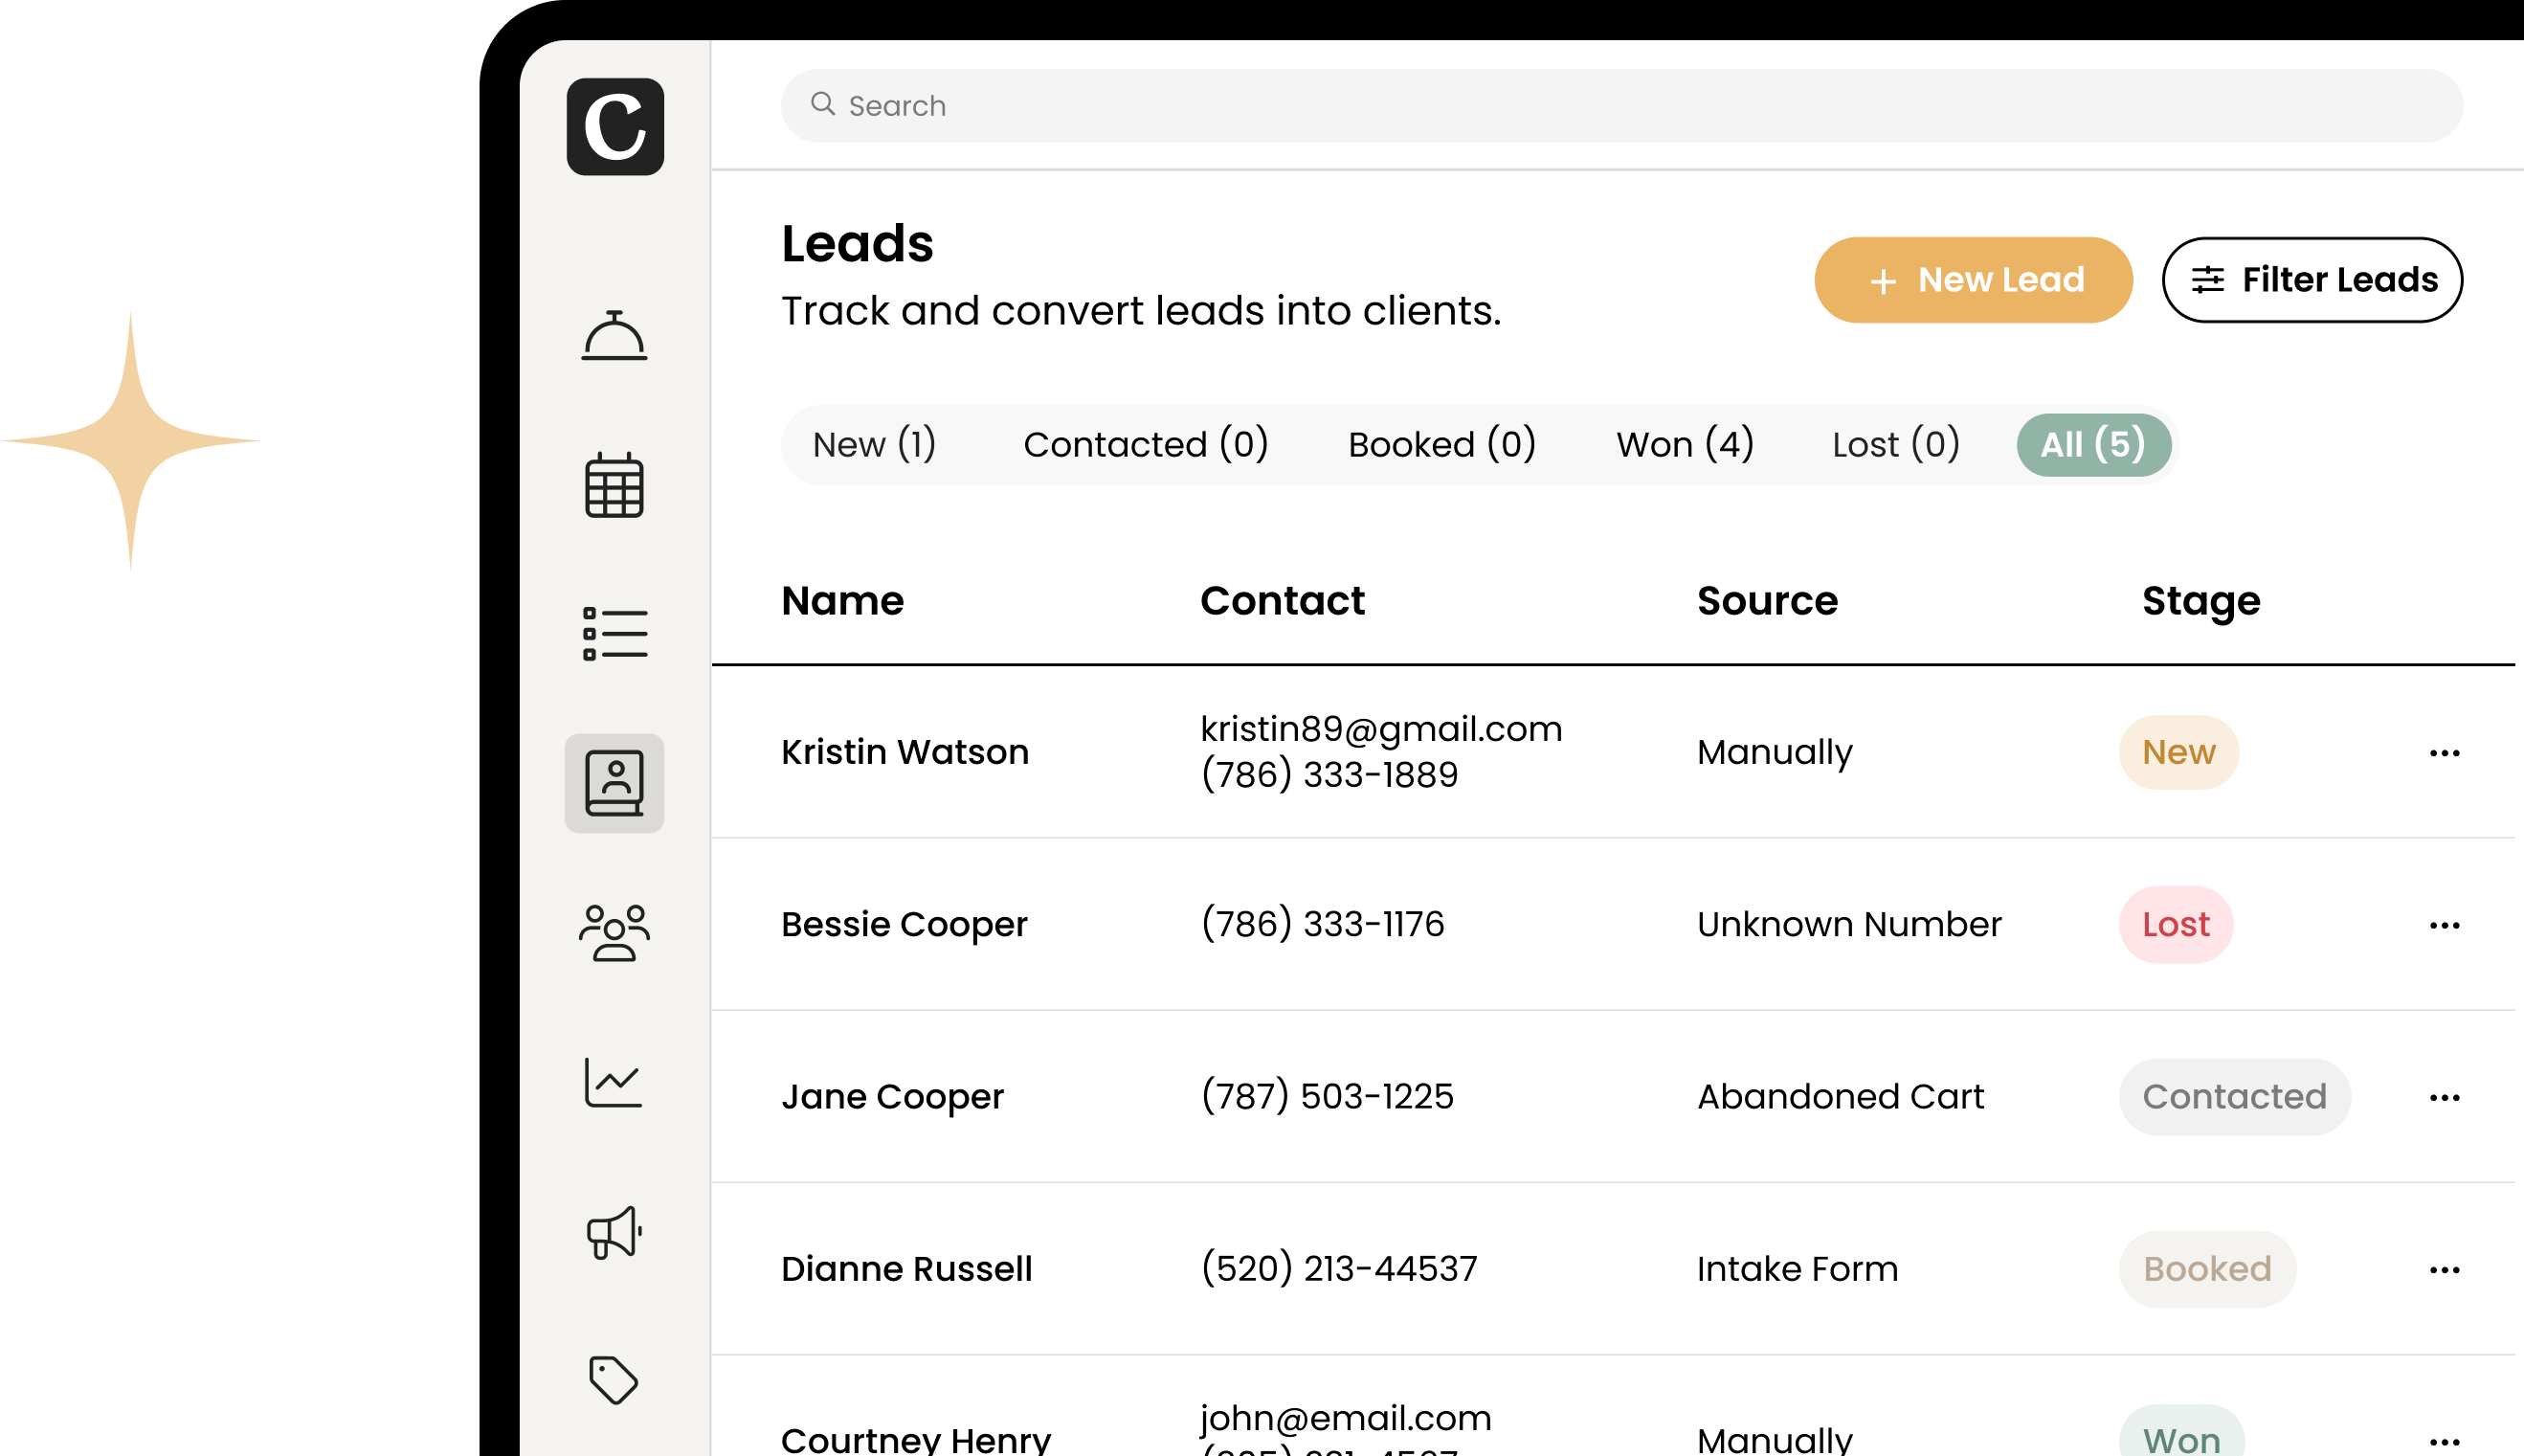Viewport: 2524px width, 1456px height.
Task: Select the Team members icon
Action: [613, 932]
